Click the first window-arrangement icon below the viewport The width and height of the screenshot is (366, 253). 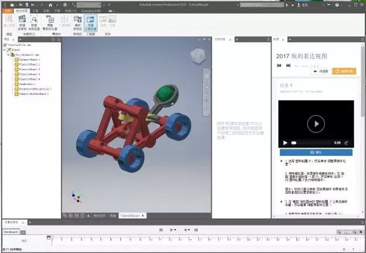click(x=65, y=216)
